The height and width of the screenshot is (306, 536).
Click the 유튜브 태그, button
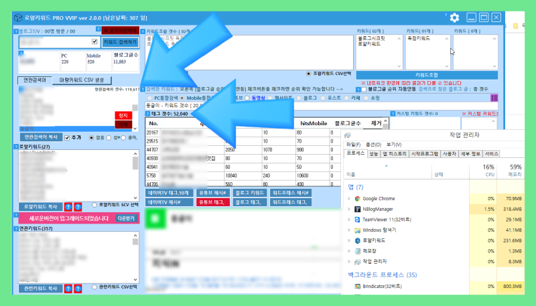coord(212,202)
